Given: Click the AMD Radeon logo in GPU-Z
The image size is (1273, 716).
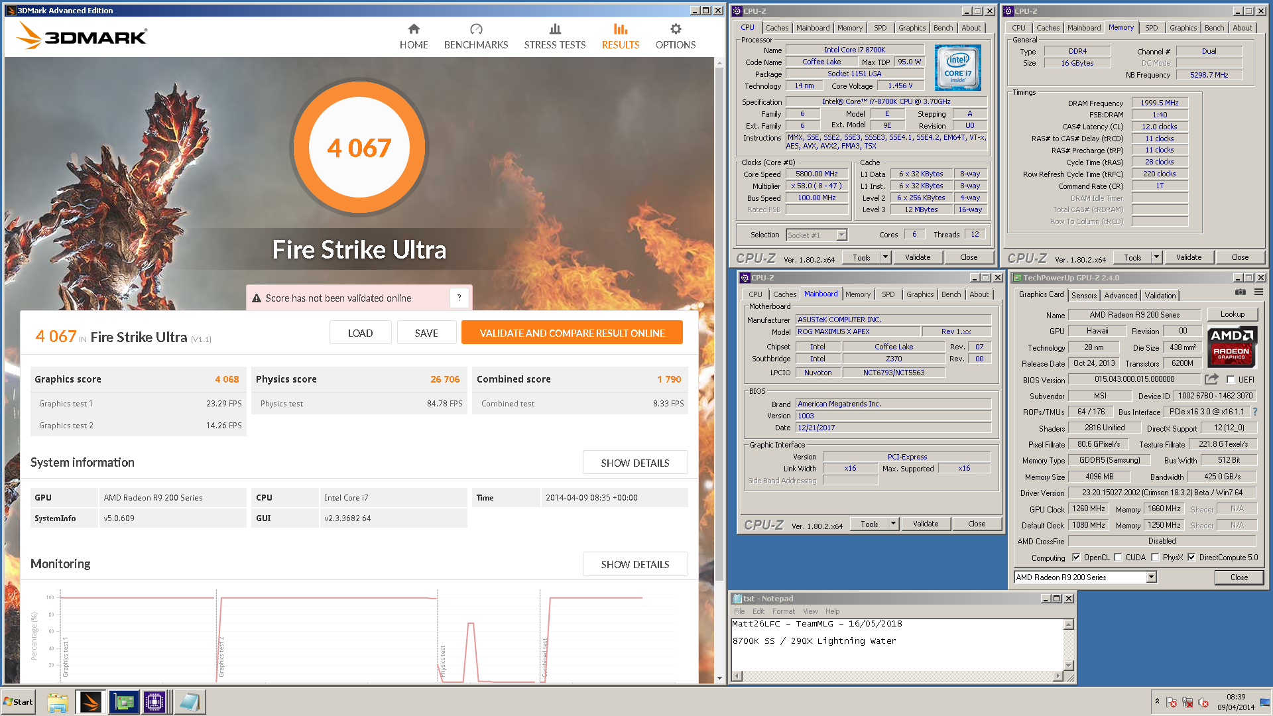Looking at the screenshot, I should point(1231,347).
